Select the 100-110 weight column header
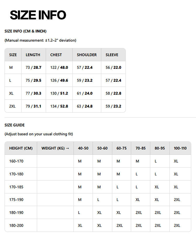Image resolution: width=196 pixels, height=250 pixels. pos(180,148)
